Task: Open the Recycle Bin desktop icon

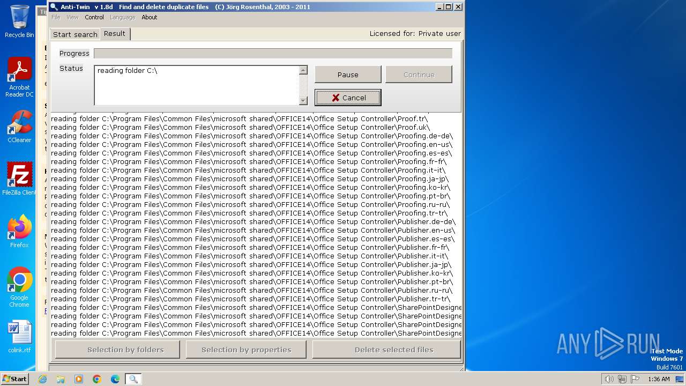Action: [19, 21]
